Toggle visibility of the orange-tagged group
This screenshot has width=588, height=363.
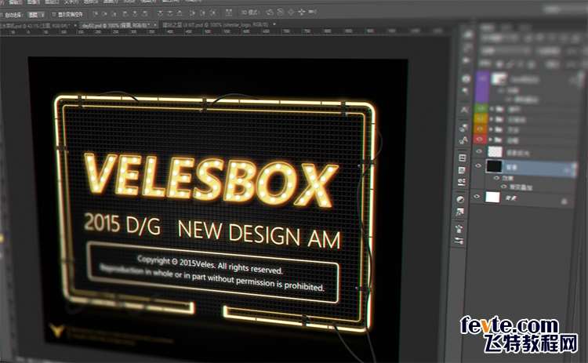click(481, 129)
